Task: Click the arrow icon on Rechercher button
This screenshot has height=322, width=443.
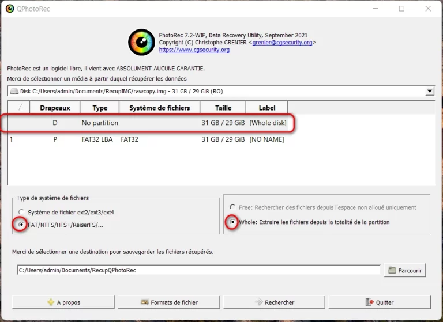Action: (x=259, y=302)
